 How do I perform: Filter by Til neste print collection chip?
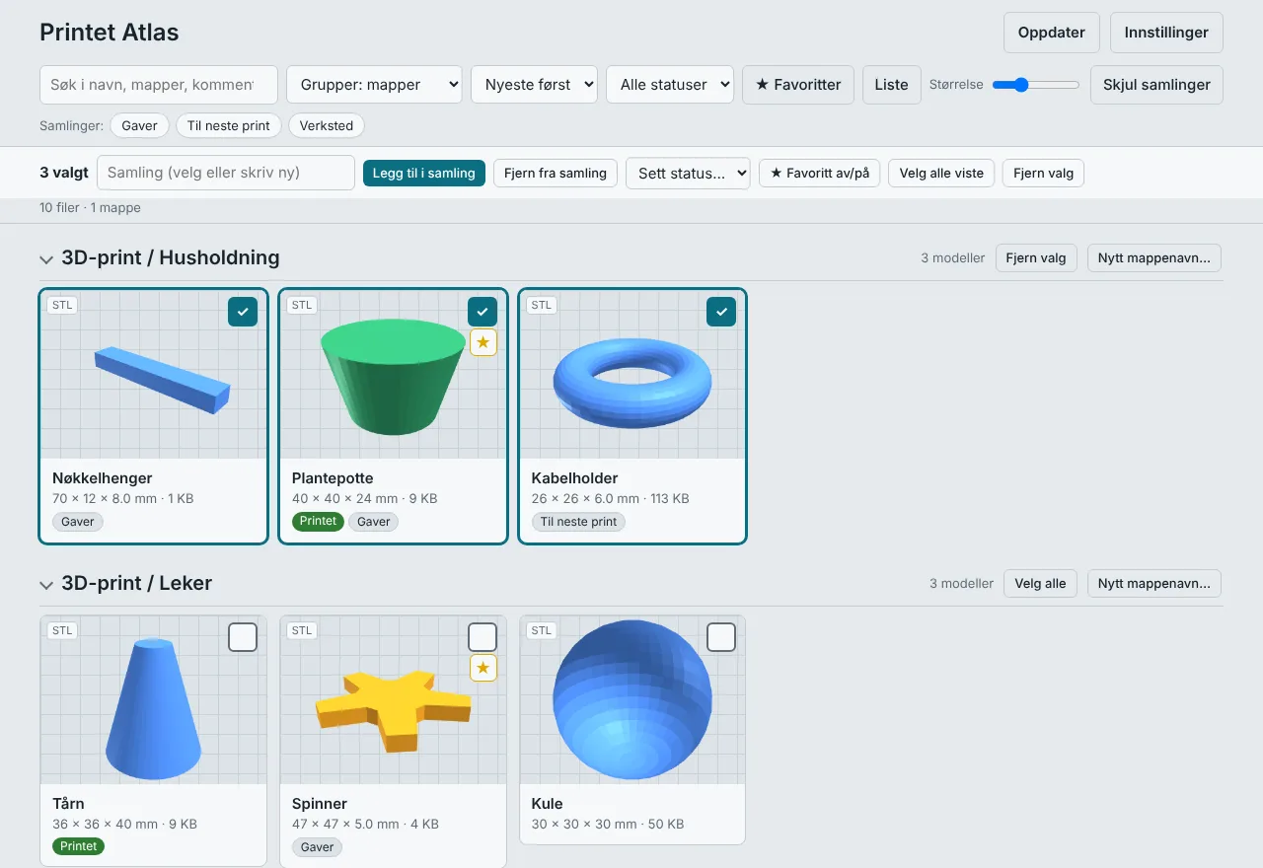(229, 126)
